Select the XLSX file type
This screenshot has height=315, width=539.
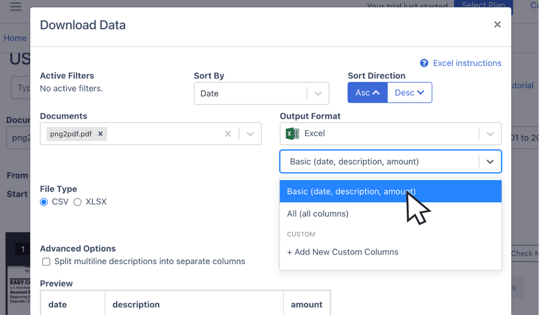[77, 202]
